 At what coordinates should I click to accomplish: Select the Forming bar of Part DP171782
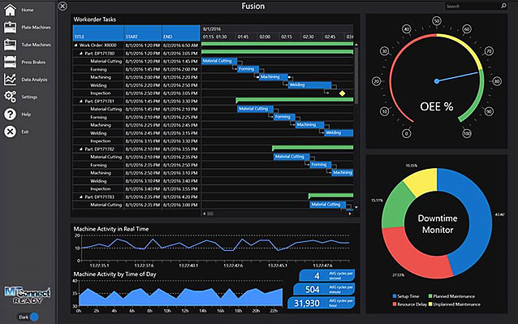click(321, 165)
